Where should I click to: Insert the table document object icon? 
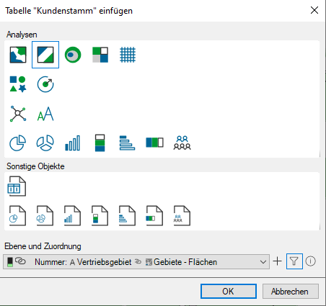click(17, 186)
